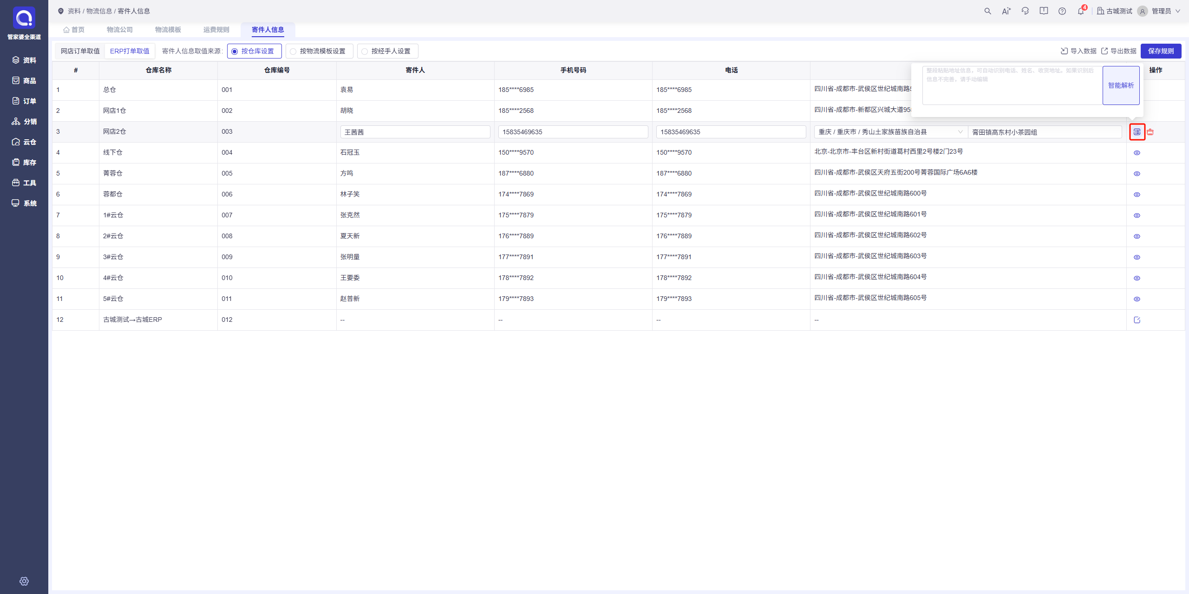Select 按仓库设置 radio option
The width and height of the screenshot is (1189, 594).
pyautogui.click(x=254, y=51)
